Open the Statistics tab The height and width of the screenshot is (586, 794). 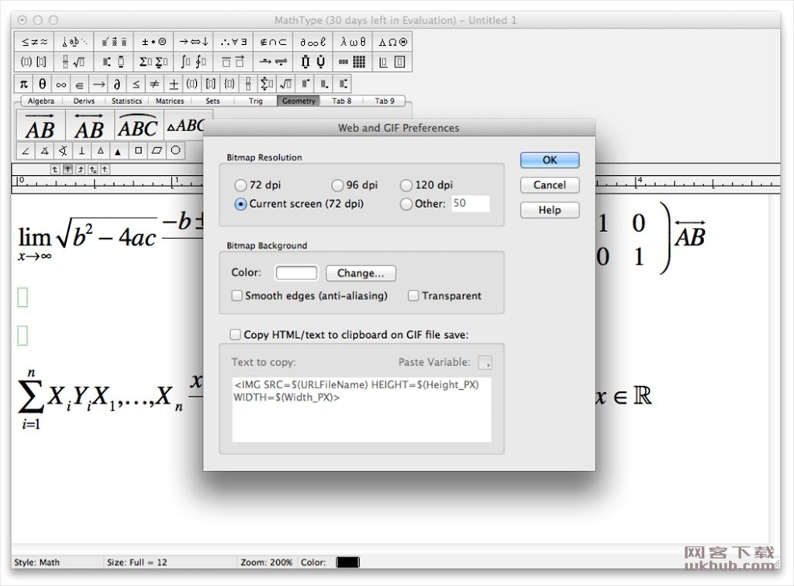(x=126, y=101)
